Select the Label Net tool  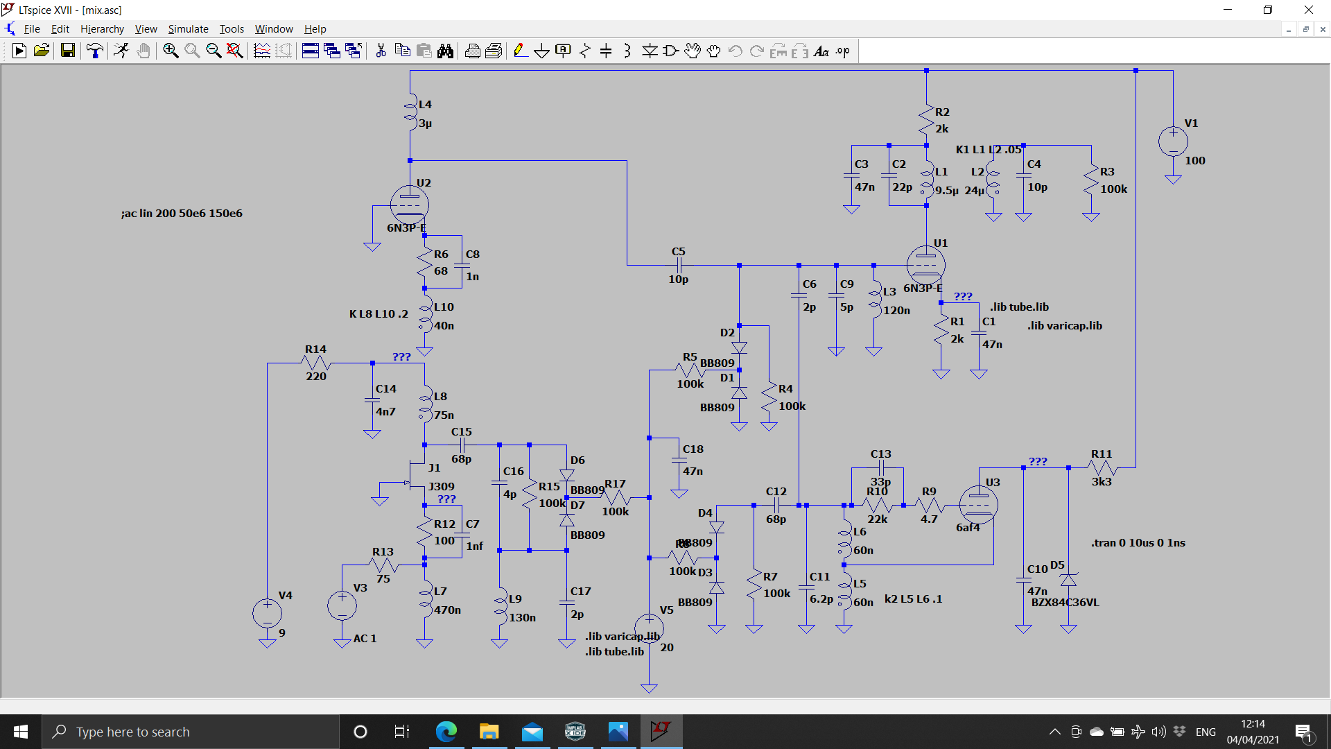click(x=564, y=51)
